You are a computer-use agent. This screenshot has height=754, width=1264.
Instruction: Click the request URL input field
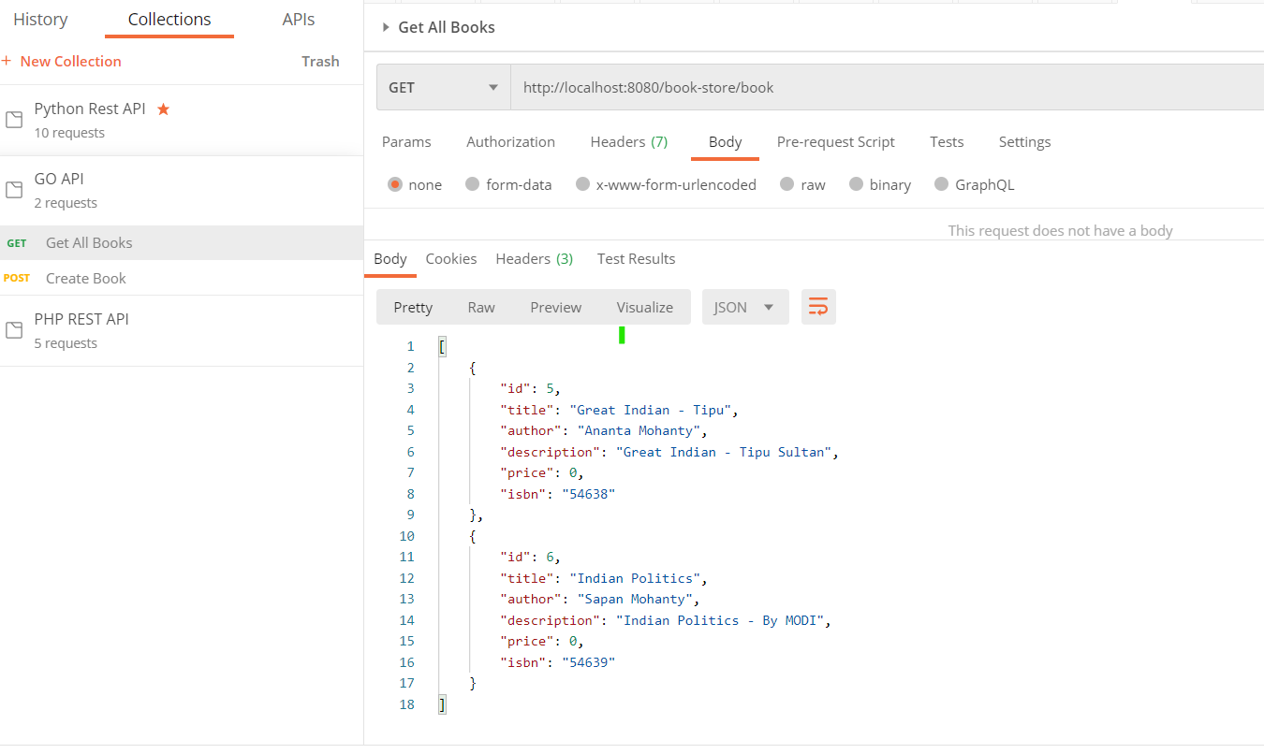tap(887, 87)
